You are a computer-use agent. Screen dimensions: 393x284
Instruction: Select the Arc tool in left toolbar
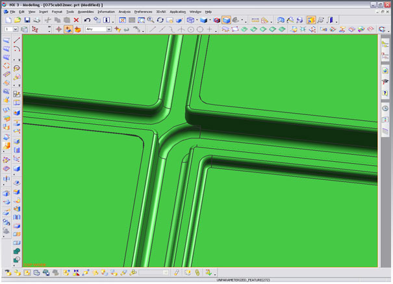[x=17, y=49]
